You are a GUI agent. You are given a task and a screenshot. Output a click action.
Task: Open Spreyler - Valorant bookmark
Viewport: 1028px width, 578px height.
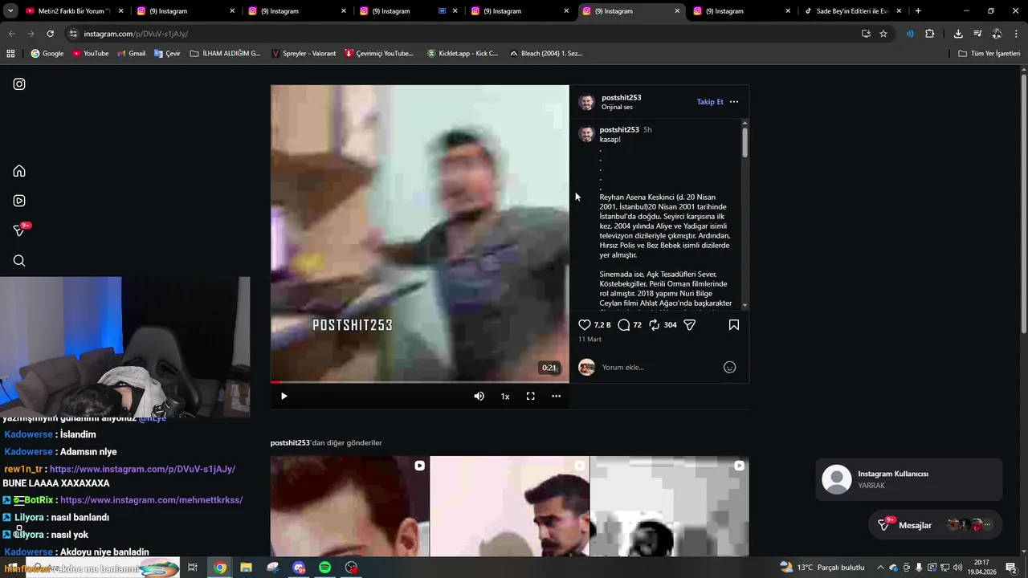[304, 53]
